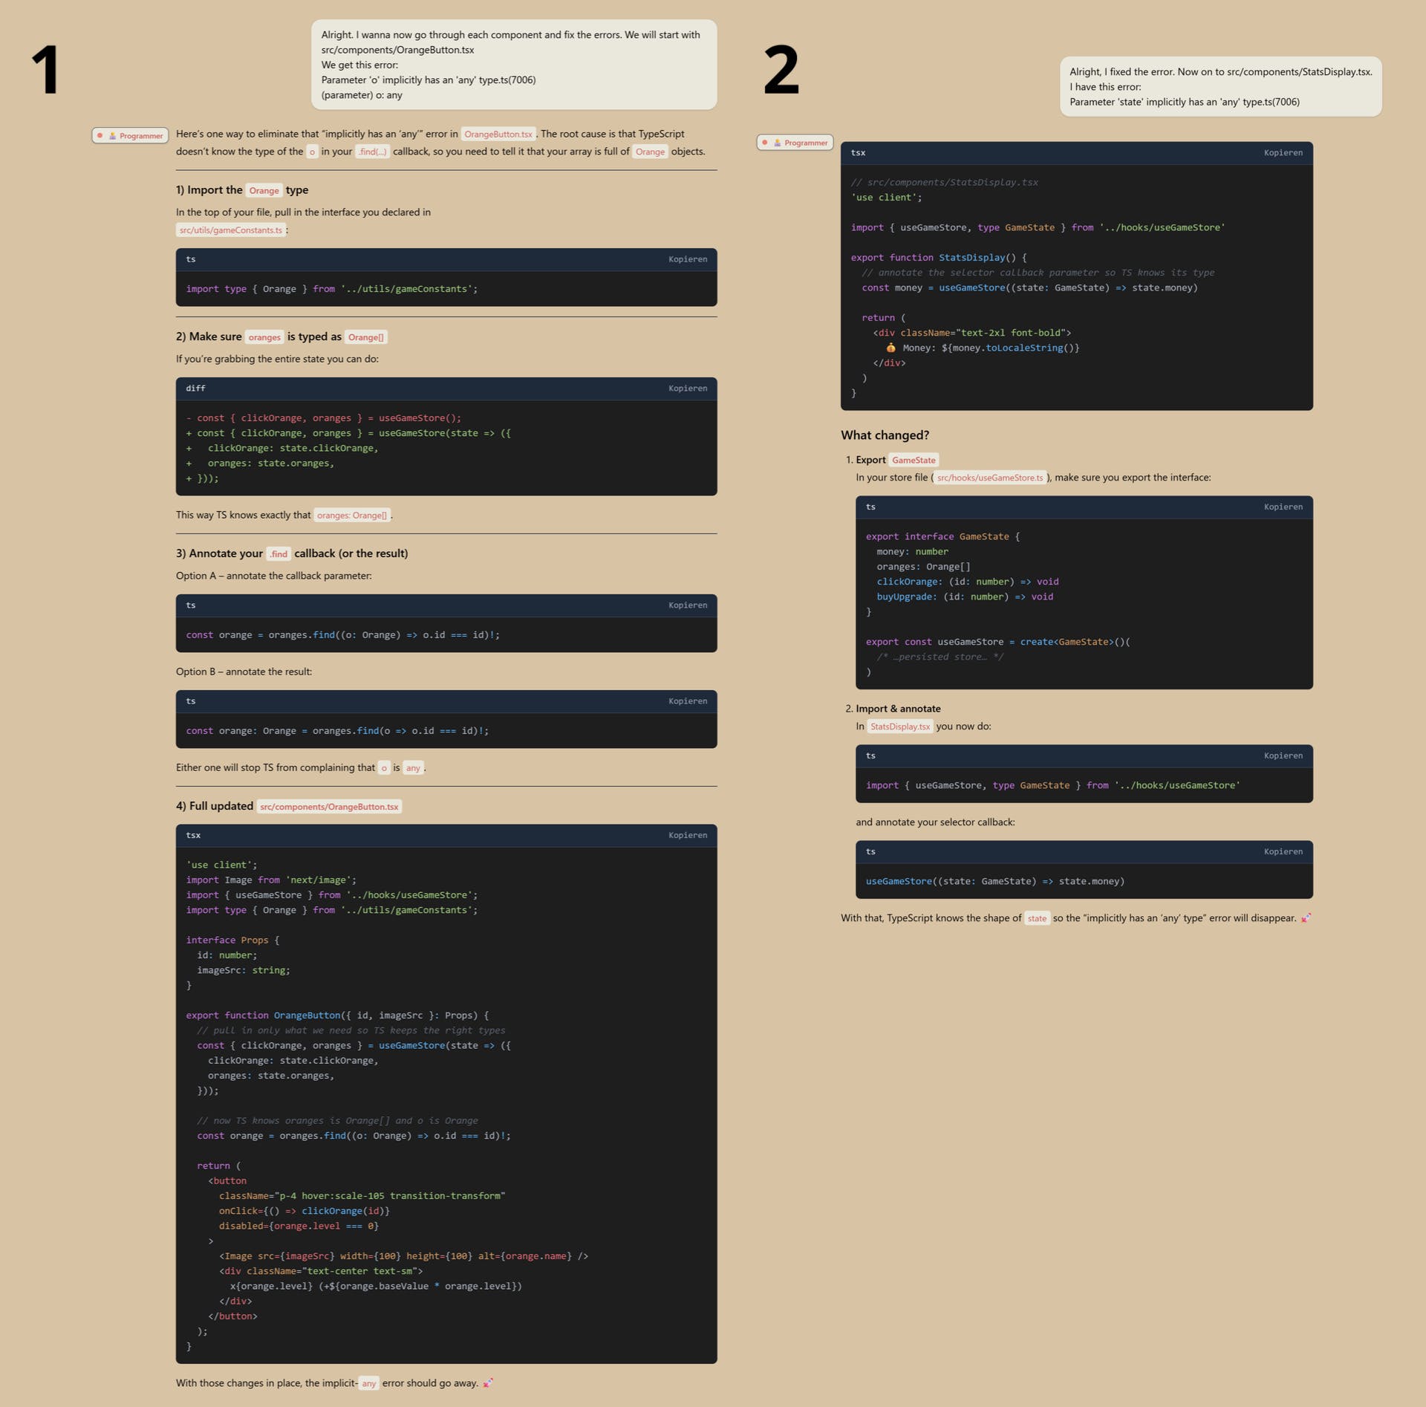Image resolution: width=1426 pixels, height=1407 pixels.
Task: Click the OrangeButton.tsx tag in the intro sentence
Action: coord(498,134)
